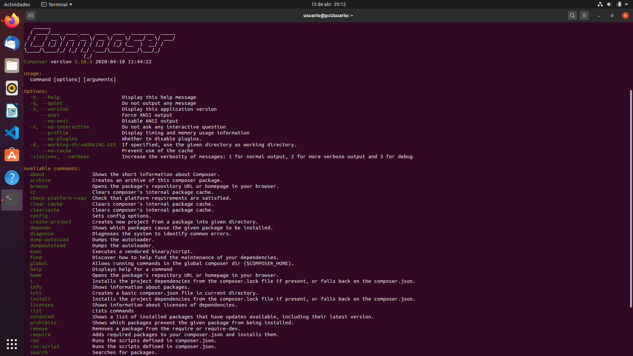Launch Thunderbird mail client
633x356 pixels.
[12, 43]
